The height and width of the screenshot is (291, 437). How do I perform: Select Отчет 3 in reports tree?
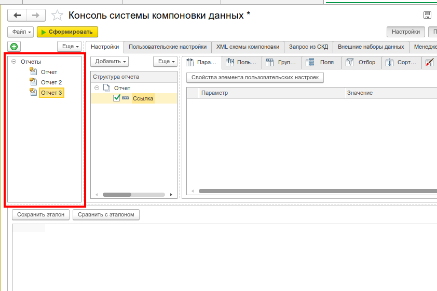[x=51, y=93]
